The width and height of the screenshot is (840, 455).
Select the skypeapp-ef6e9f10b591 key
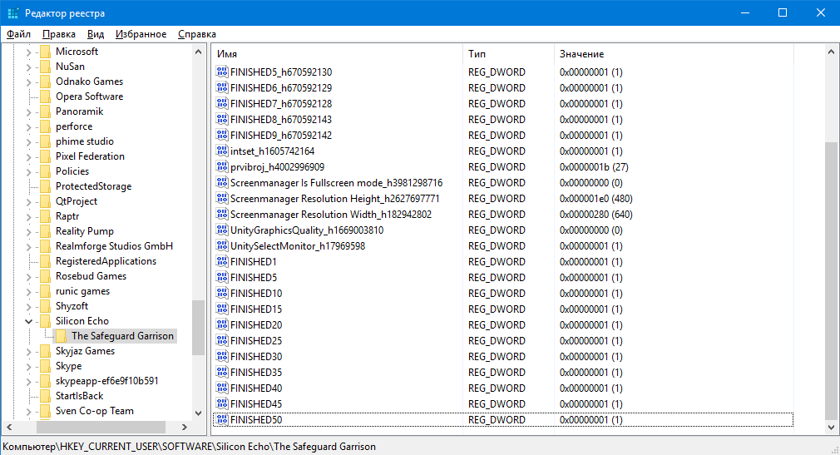tap(106, 381)
